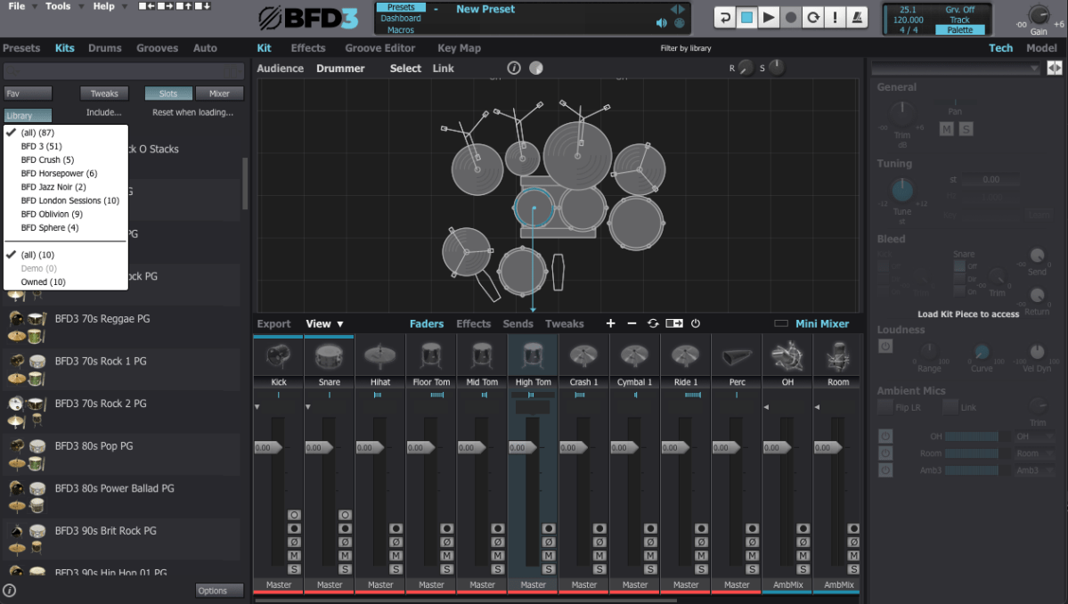Switch to the Groove Editor tab
This screenshot has height=604, width=1068.
tap(380, 48)
